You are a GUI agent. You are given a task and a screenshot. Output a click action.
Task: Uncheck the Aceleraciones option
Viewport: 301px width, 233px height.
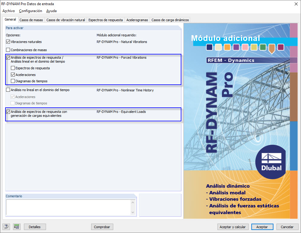12,74
